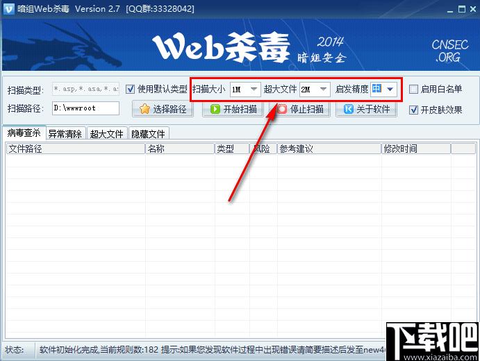
Task: Close the 暗组Web杀毒 window
Action: 473,9
